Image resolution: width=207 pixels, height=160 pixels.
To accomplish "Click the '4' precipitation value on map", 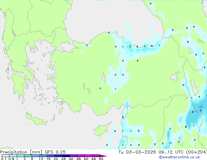I will (x=200, y=110).
